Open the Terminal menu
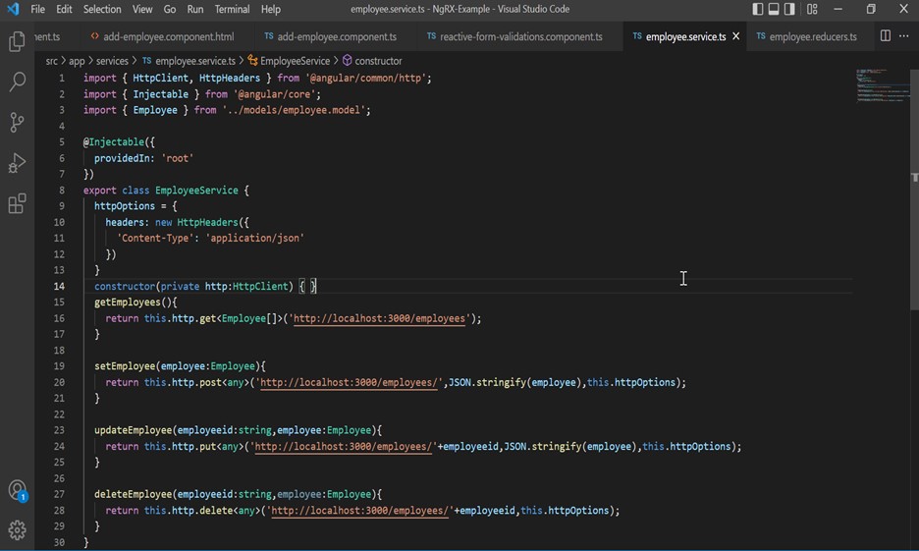919x551 pixels. [232, 9]
